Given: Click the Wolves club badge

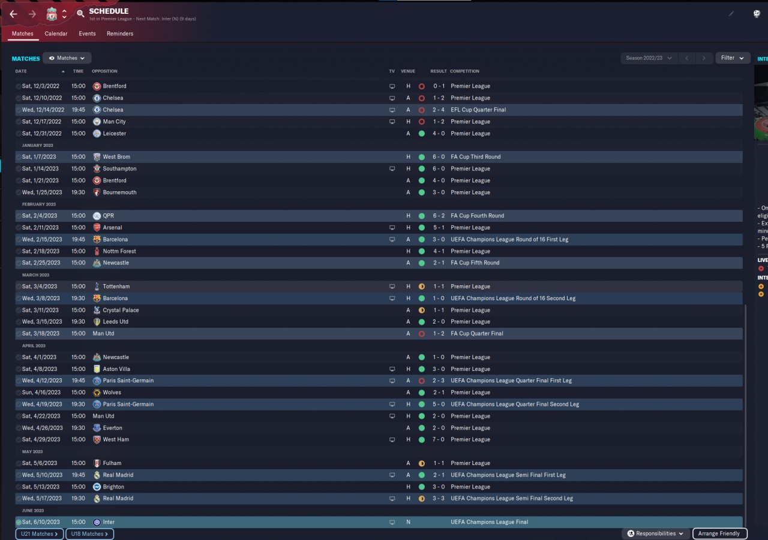Looking at the screenshot, I should tap(97, 393).
